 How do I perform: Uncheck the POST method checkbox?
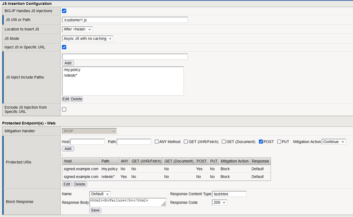(x=261, y=141)
